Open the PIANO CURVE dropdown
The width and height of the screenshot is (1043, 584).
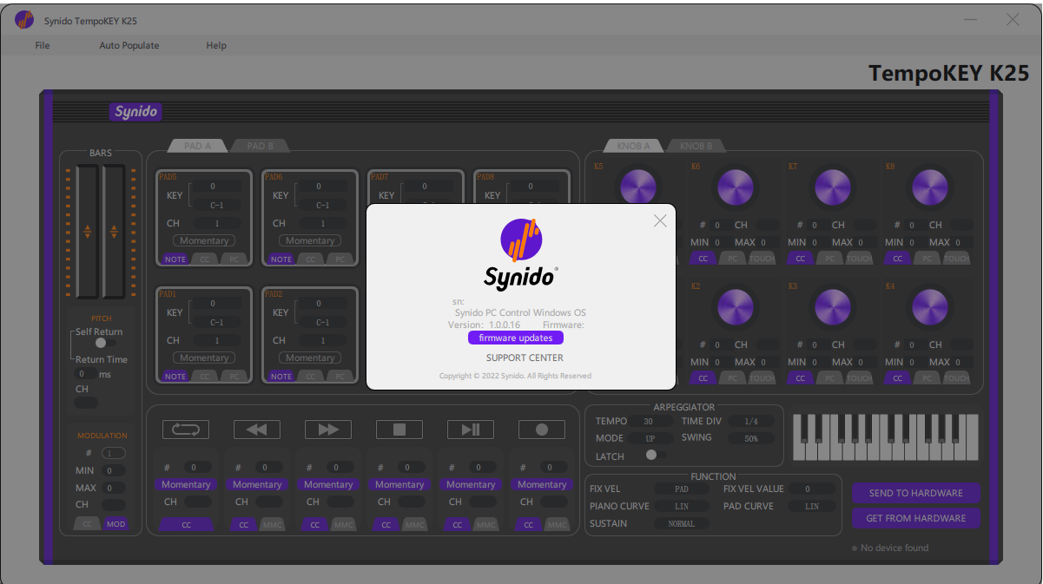click(681, 506)
